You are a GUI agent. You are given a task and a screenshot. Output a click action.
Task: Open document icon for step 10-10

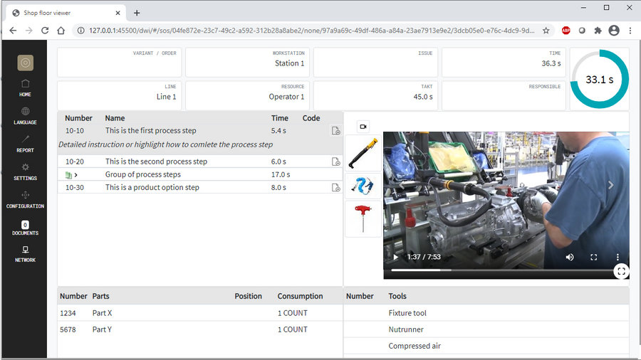(335, 131)
